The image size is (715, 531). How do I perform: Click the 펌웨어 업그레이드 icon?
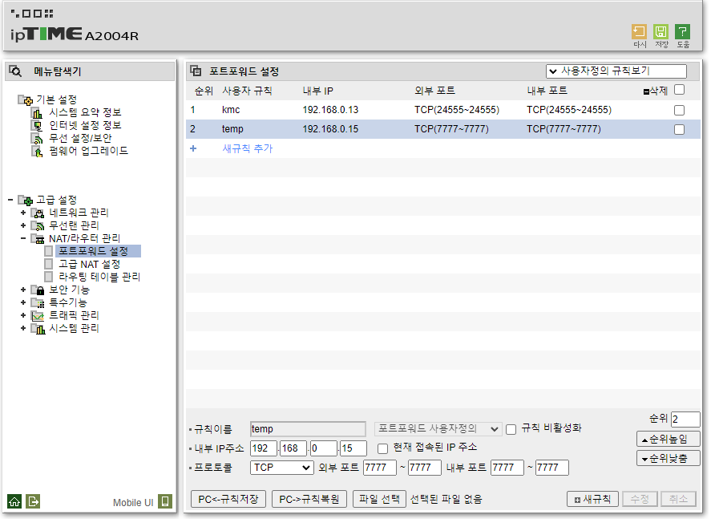pyautogui.click(x=37, y=151)
